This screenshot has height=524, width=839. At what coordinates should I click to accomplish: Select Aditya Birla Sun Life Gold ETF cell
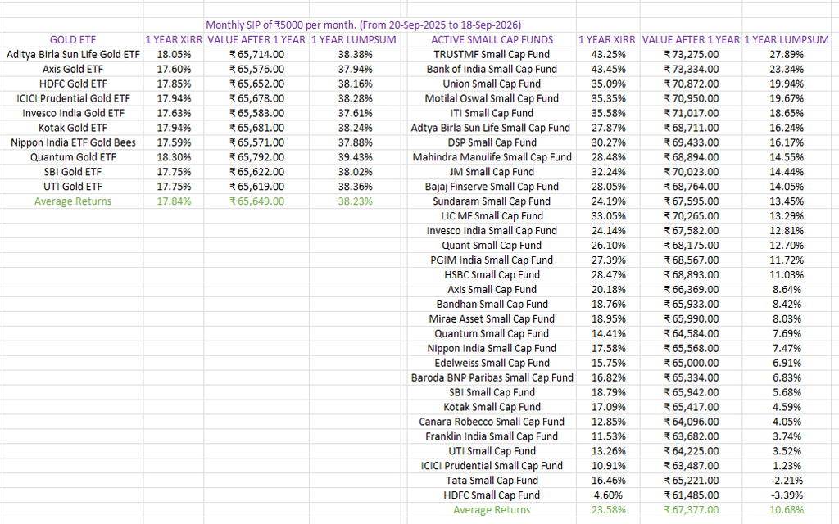point(73,55)
